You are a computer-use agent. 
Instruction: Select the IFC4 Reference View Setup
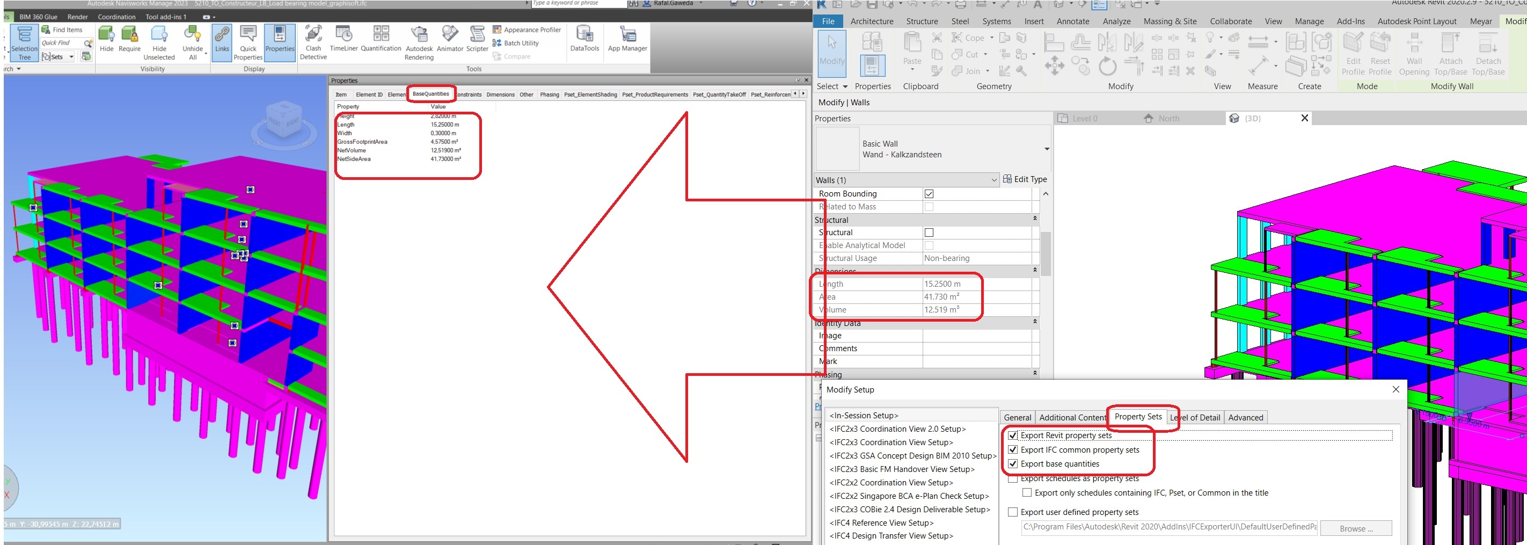pos(882,522)
